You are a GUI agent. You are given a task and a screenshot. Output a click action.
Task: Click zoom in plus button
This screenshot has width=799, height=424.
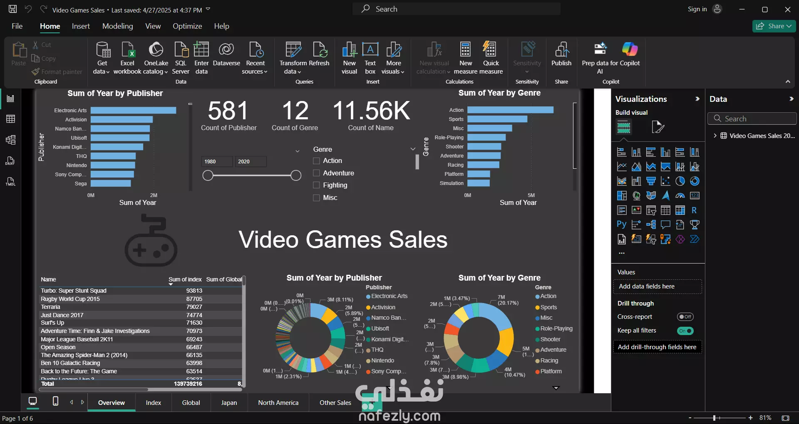click(751, 418)
